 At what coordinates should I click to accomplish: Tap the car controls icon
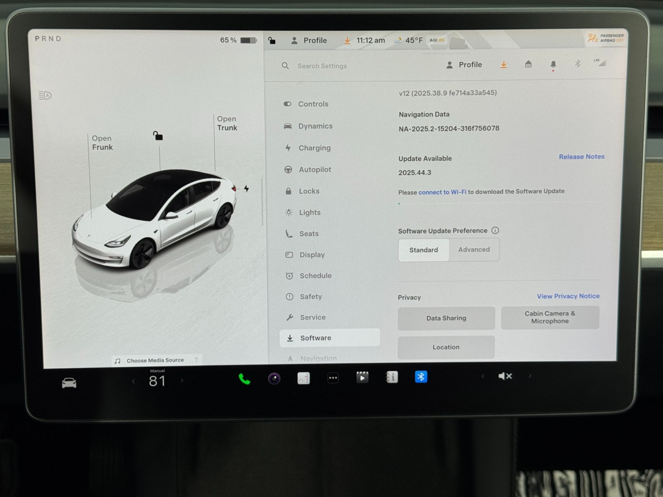pyautogui.click(x=69, y=383)
